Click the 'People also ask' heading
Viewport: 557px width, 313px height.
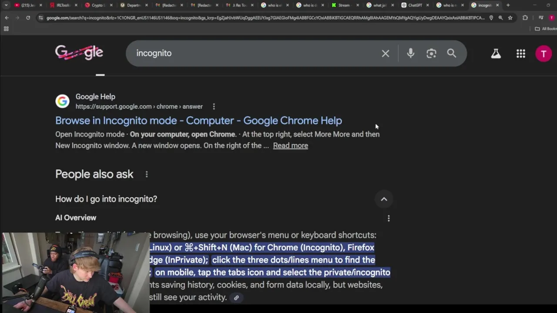tap(94, 174)
